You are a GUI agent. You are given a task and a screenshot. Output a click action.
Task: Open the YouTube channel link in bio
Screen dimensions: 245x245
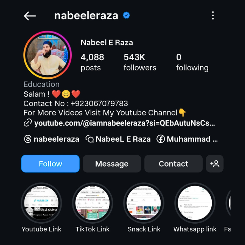pyautogui.click(x=125, y=123)
